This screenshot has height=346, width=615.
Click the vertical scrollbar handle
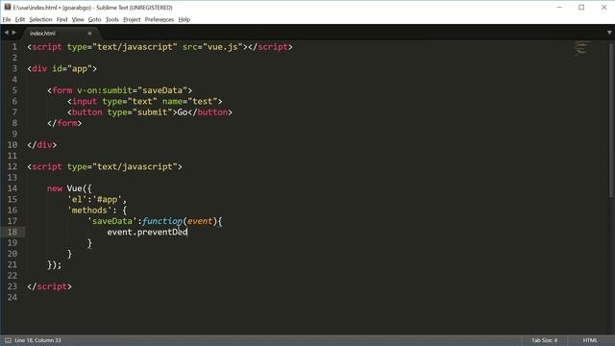pyautogui.click(x=611, y=119)
